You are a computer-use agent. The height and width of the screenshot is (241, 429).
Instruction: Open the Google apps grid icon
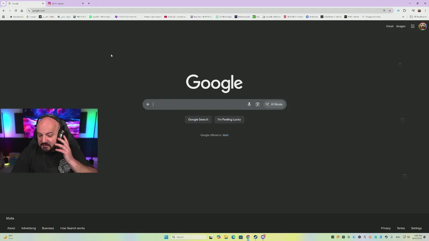point(413,26)
